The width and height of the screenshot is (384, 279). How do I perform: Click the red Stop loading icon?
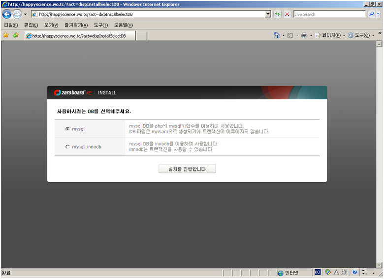287,14
